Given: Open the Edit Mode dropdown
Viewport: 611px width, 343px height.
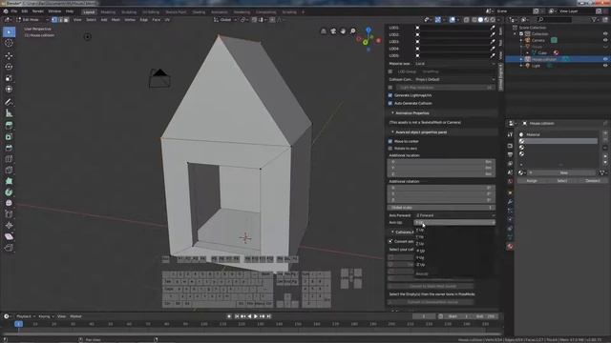Looking at the screenshot, I should tap(32, 19).
